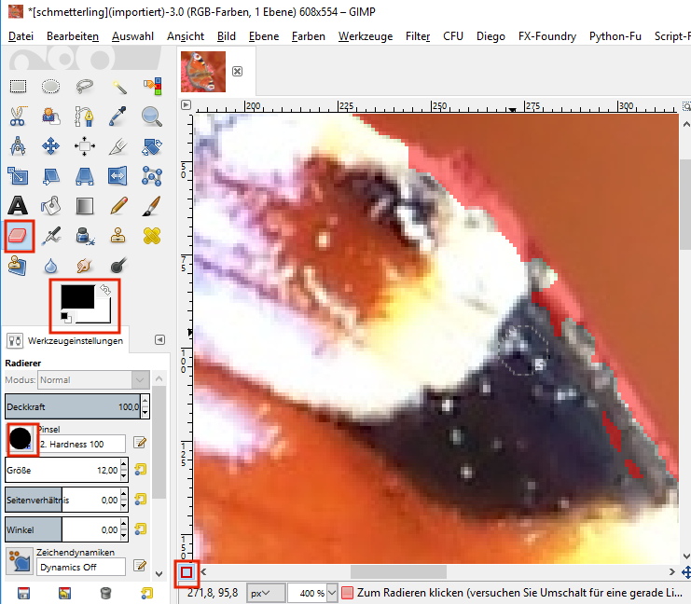Select the Free Select lasso tool
This screenshot has width=691, height=604.
pyautogui.click(x=85, y=87)
